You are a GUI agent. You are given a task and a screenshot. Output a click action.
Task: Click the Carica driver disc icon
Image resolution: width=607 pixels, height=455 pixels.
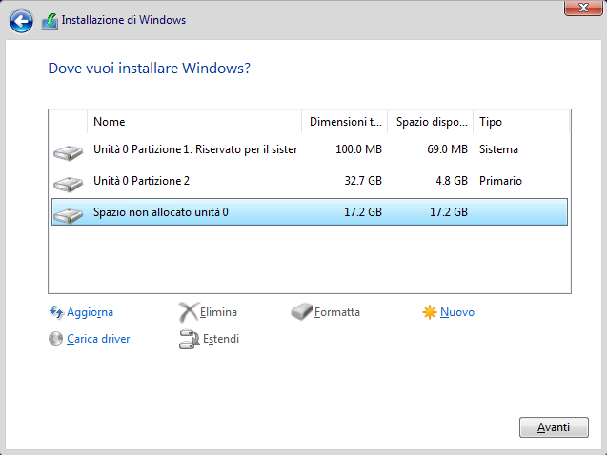pos(55,339)
